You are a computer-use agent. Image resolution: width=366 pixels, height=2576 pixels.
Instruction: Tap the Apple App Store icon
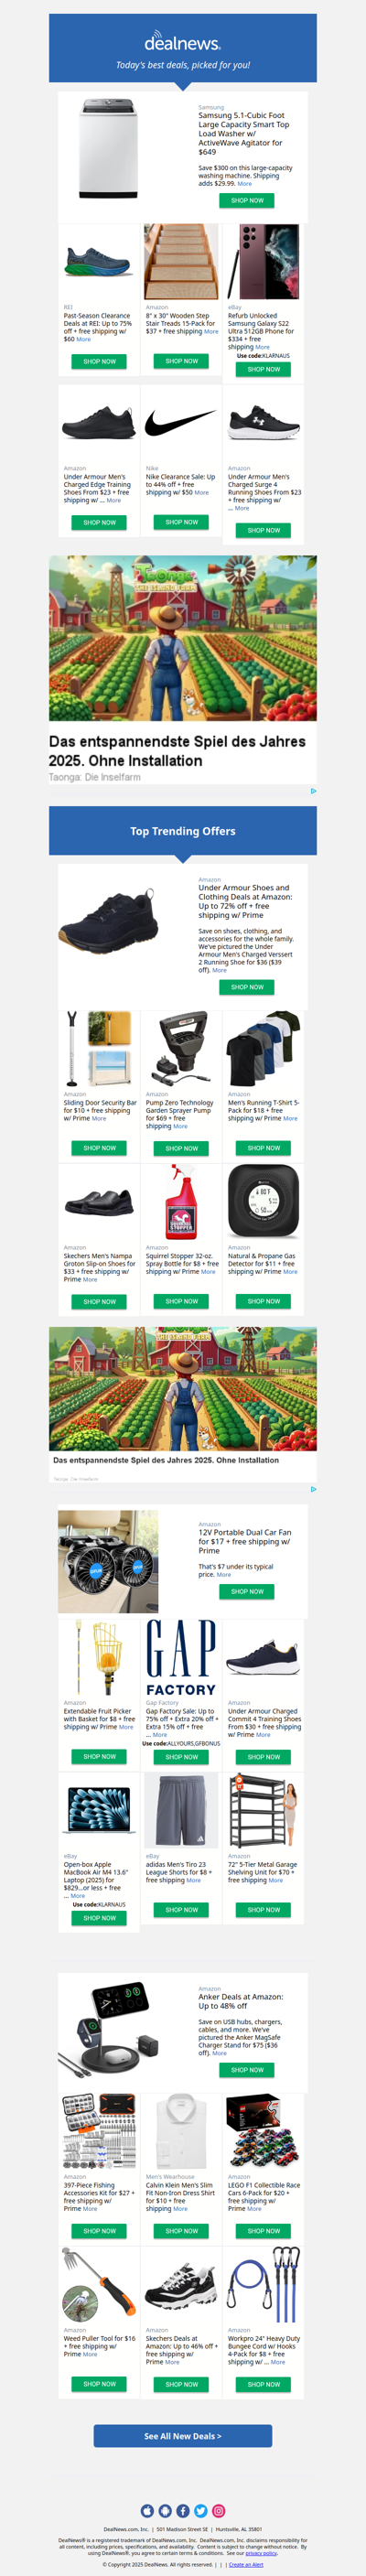[148, 2511]
